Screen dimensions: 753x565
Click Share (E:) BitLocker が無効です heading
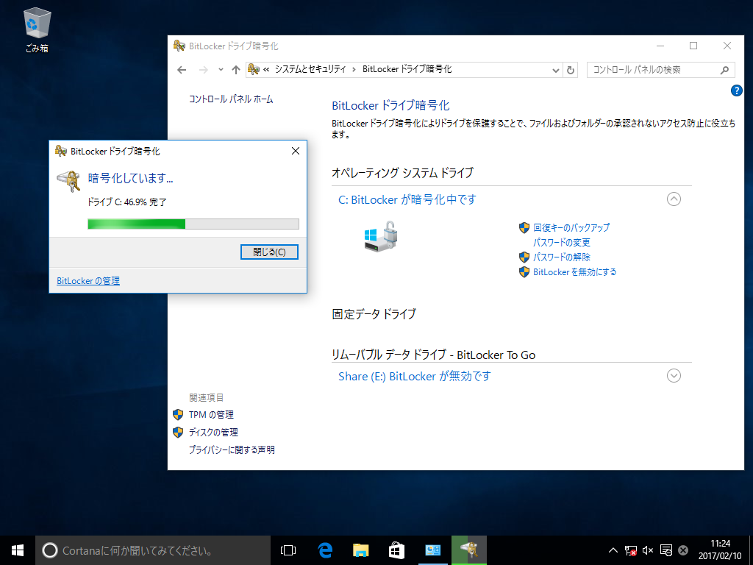pyautogui.click(x=415, y=376)
